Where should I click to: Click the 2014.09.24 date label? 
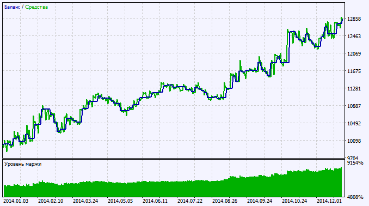260,201
